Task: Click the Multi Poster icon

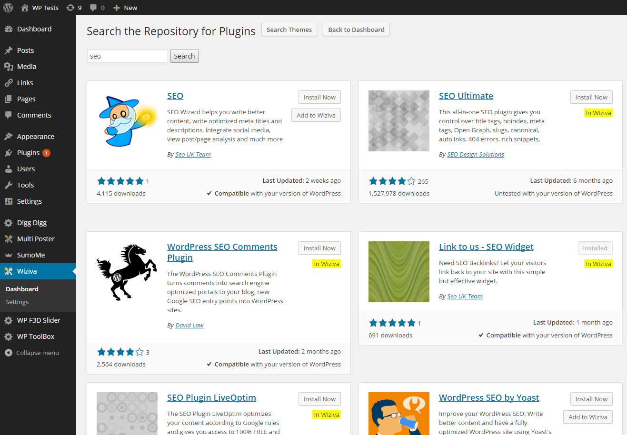Action: [9, 239]
